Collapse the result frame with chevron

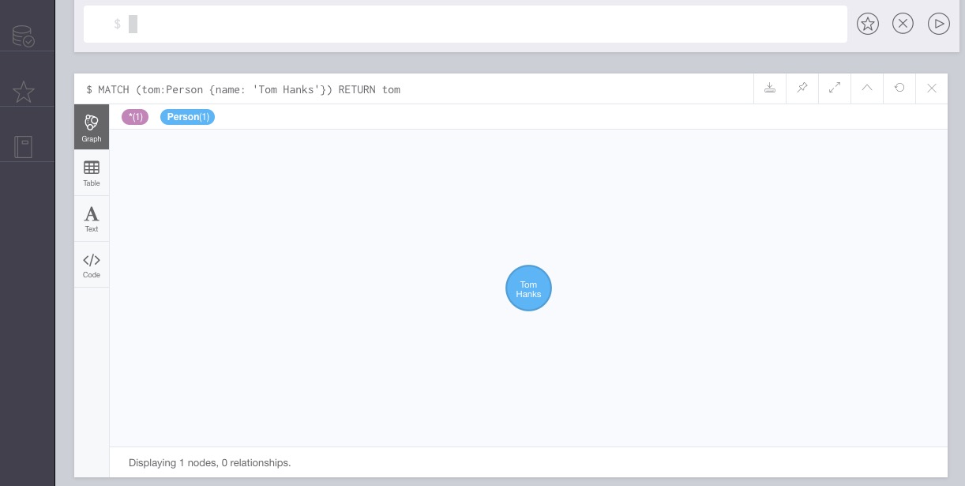(x=867, y=89)
